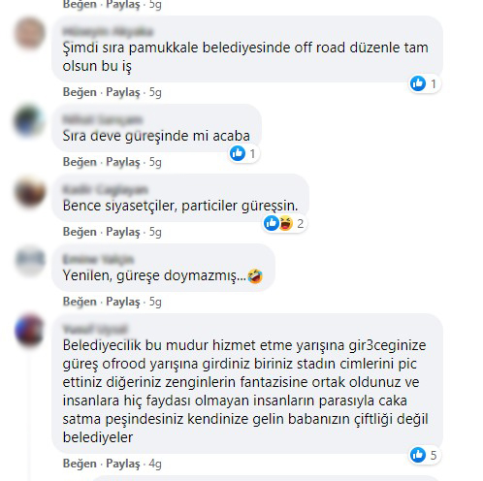This screenshot has width=483, height=481.
Task: Click blue thumbs-up reaction on siyasetçiler comment
Action: [x=272, y=223]
